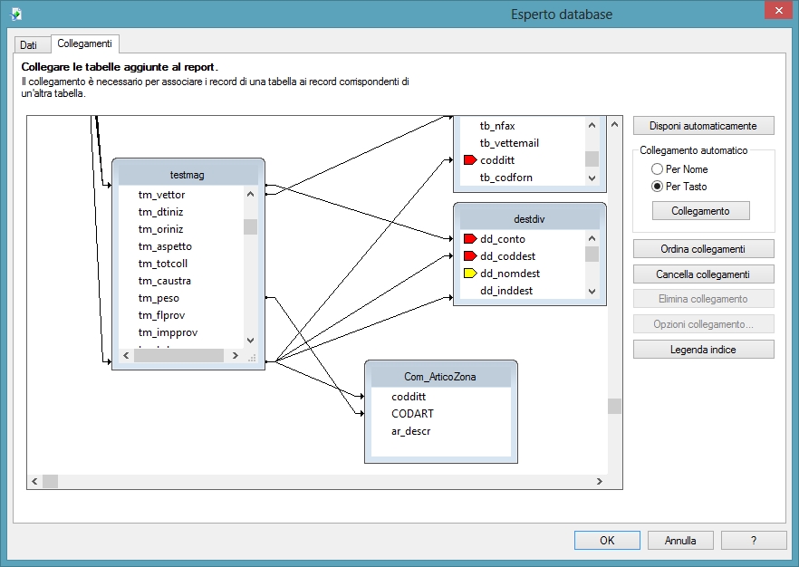
Task: Click diagram canvas horizontal scroll right arrow
Action: [600, 481]
